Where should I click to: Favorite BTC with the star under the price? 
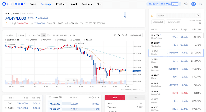(6, 23)
